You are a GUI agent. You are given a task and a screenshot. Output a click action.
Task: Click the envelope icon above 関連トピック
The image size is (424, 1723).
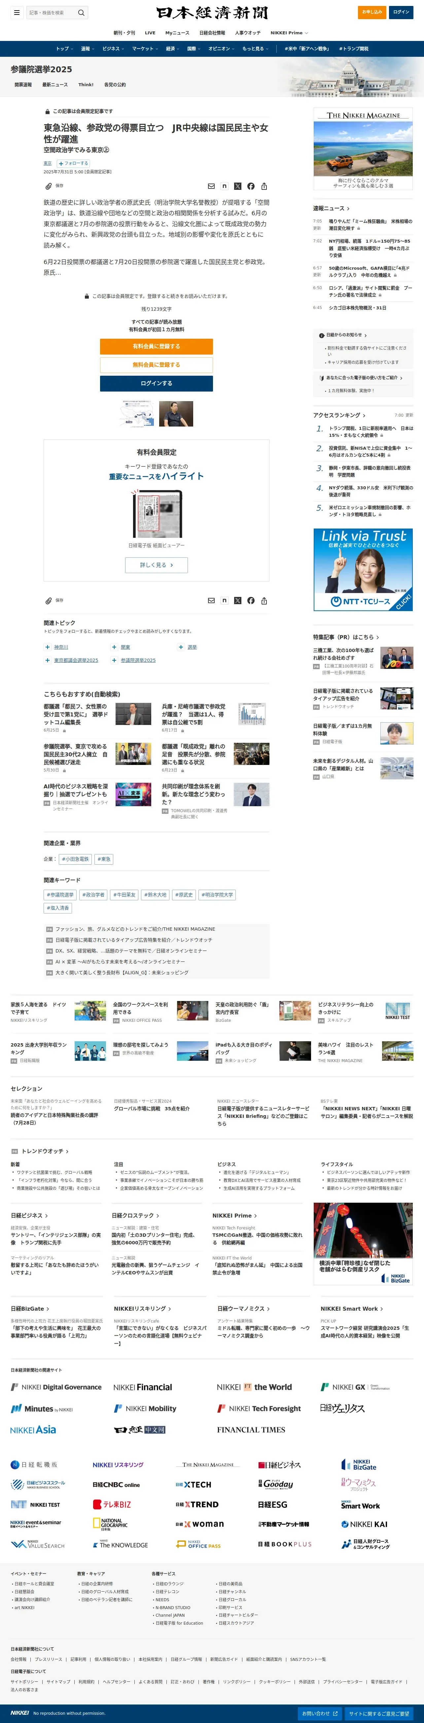click(211, 601)
